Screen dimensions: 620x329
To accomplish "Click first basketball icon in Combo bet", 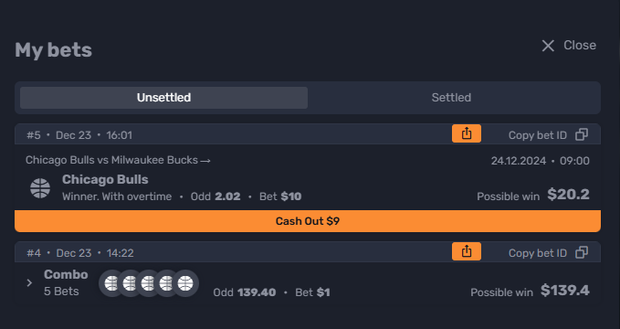I will click(x=111, y=283).
